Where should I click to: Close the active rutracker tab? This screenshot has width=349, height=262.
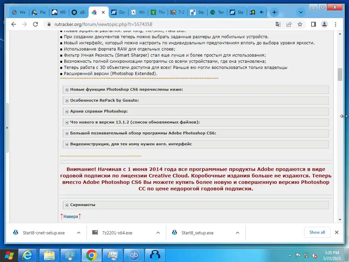tap(103, 13)
